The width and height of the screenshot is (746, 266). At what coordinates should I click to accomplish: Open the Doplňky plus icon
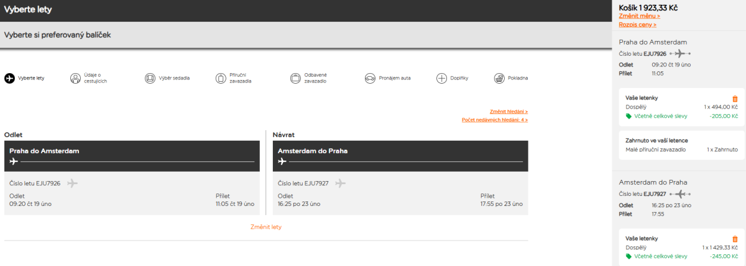[x=441, y=78]
